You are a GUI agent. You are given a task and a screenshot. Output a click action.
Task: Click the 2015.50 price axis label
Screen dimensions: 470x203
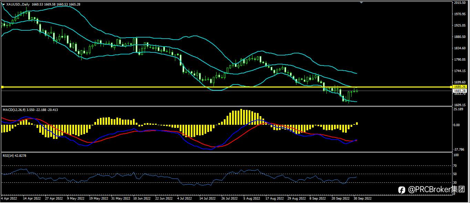coord(460,3)
